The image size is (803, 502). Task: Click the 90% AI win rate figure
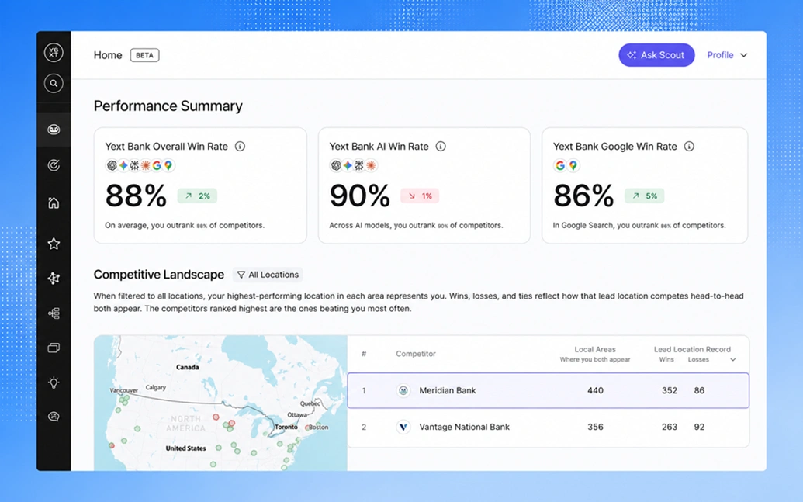pos(360,196)
